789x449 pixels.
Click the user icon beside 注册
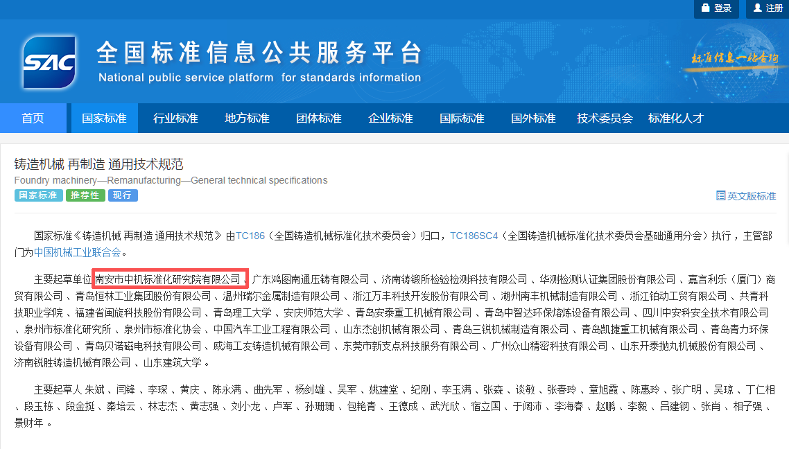pos(757,8)
